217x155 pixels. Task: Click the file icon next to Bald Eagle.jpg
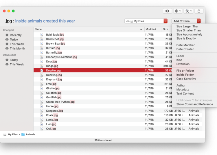[42, 35]
